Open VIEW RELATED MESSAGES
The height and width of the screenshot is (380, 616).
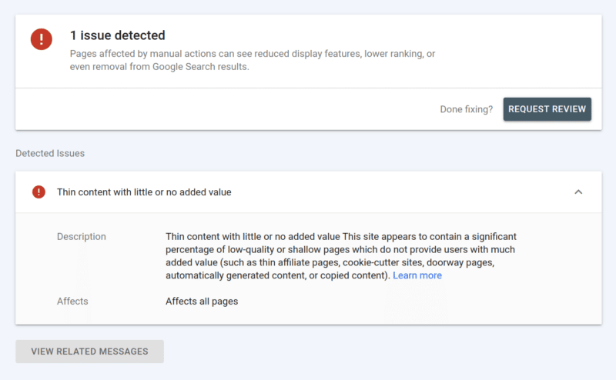point(89,352)
